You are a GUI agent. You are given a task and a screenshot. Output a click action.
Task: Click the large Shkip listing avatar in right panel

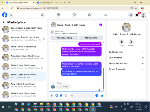pyautogui.click(x=126, y=27)
